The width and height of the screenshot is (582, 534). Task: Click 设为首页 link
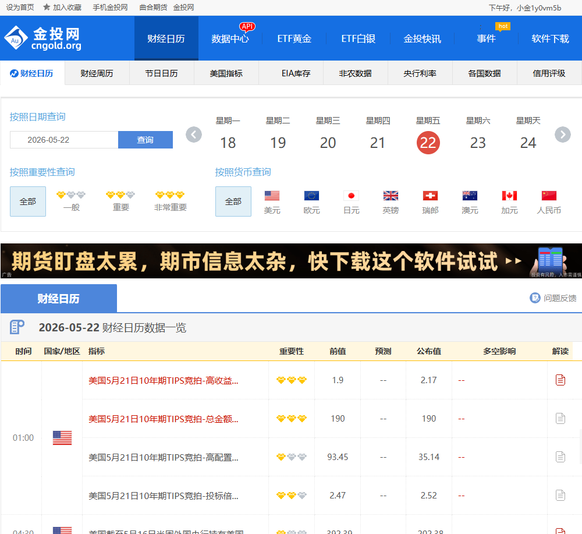pyautogui.click(x=20, y=8)
